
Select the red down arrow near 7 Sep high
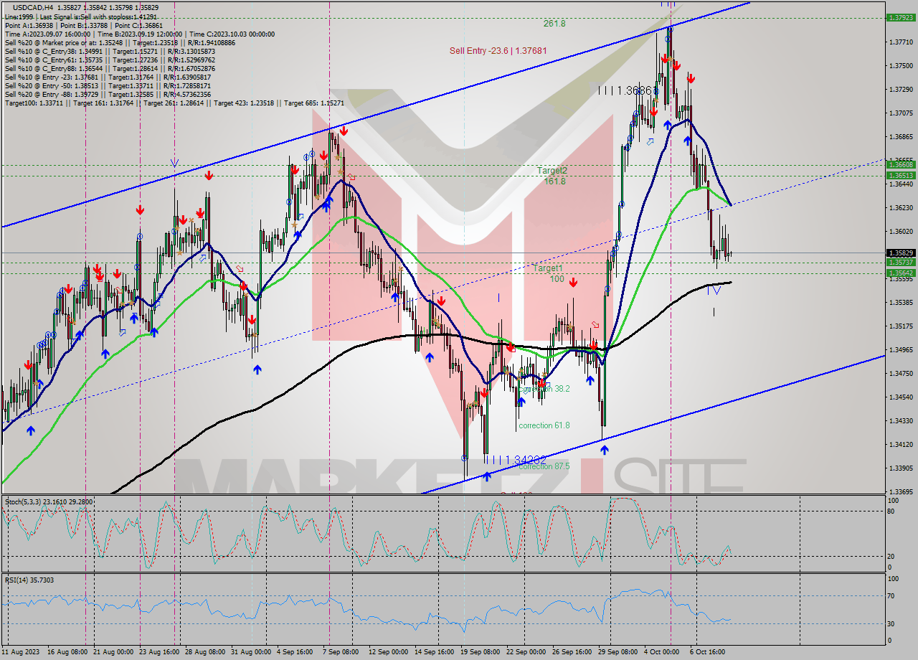tap(344, 131)
